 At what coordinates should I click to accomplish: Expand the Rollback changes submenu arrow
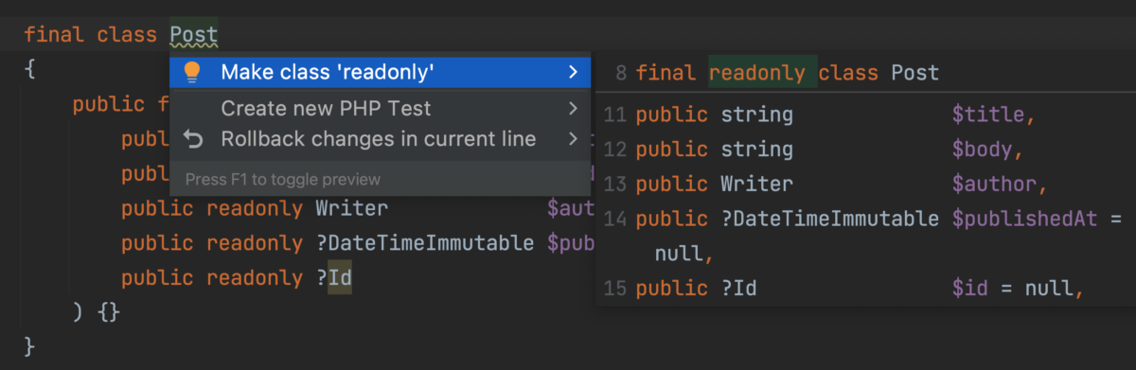(x=572, y=139)
